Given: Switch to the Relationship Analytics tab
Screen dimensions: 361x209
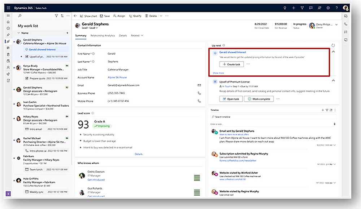Looking at the screenshot, I should coord(103,36).
